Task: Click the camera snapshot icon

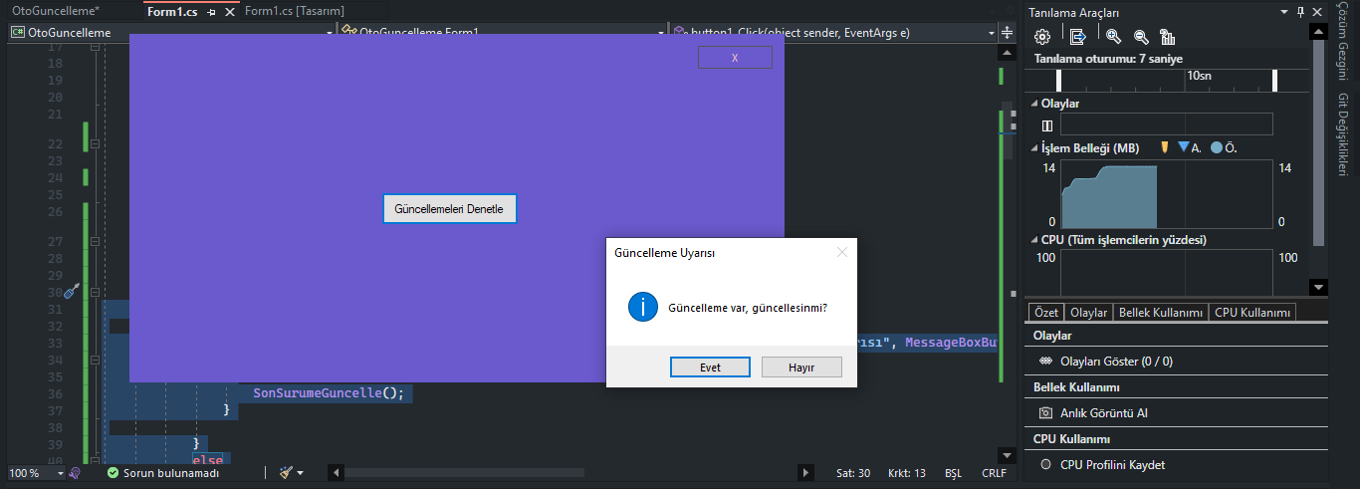Action: point(1045,413)
